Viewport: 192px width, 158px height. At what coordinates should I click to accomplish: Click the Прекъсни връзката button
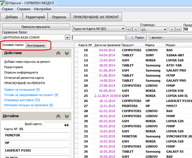[36, 27]
